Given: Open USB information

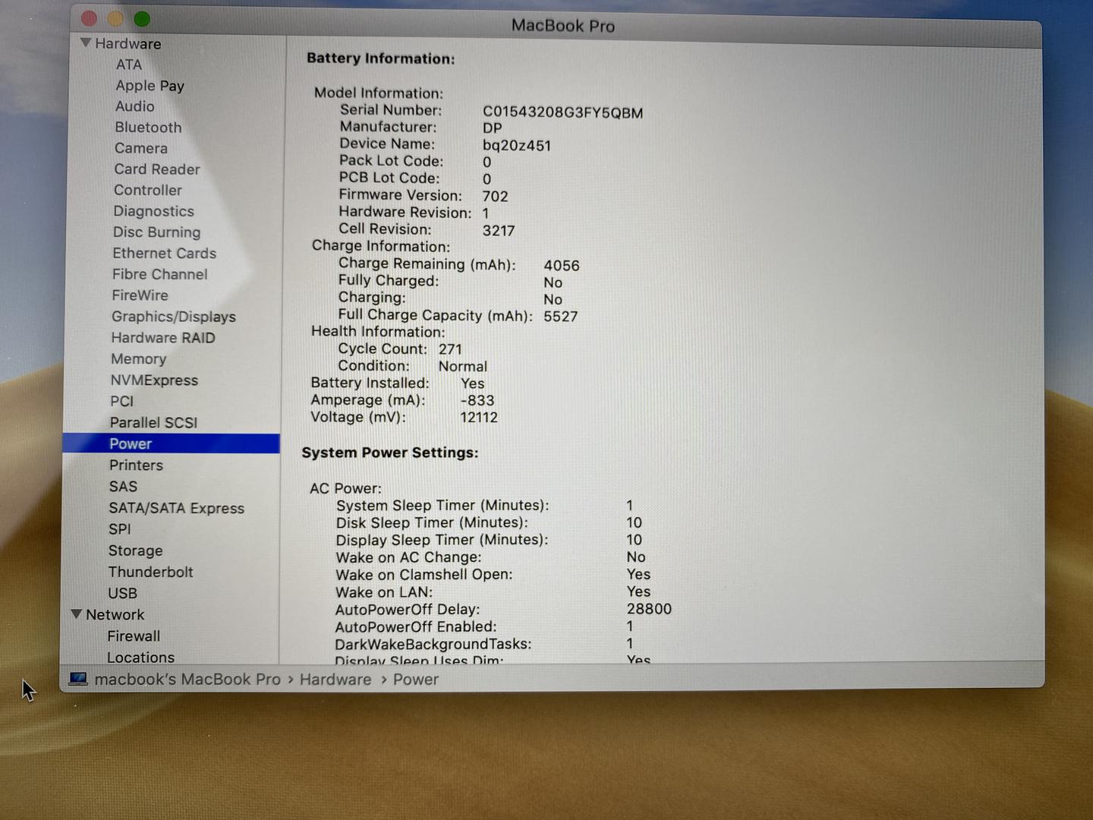Looking at the screenshot, I should pos(122,593).
